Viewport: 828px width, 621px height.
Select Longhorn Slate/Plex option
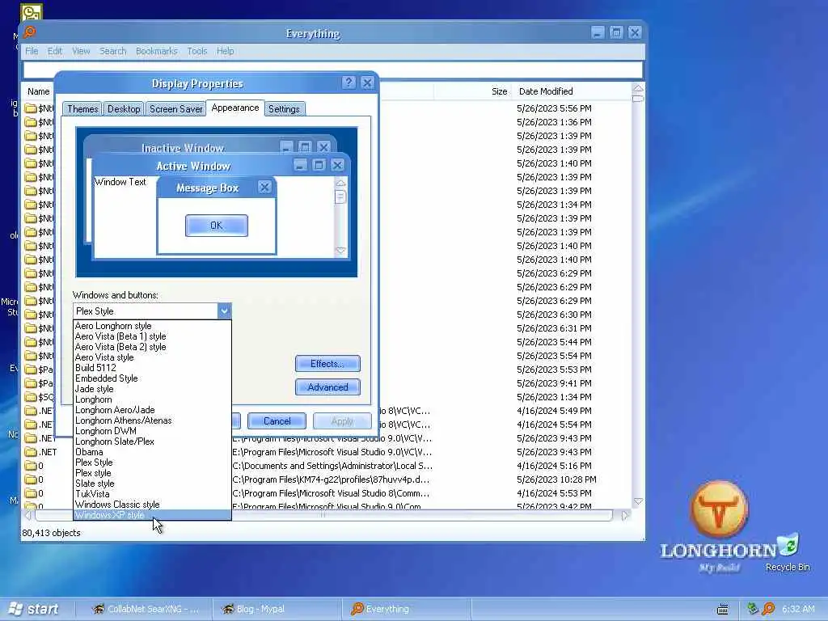click(x=152, y=441)
